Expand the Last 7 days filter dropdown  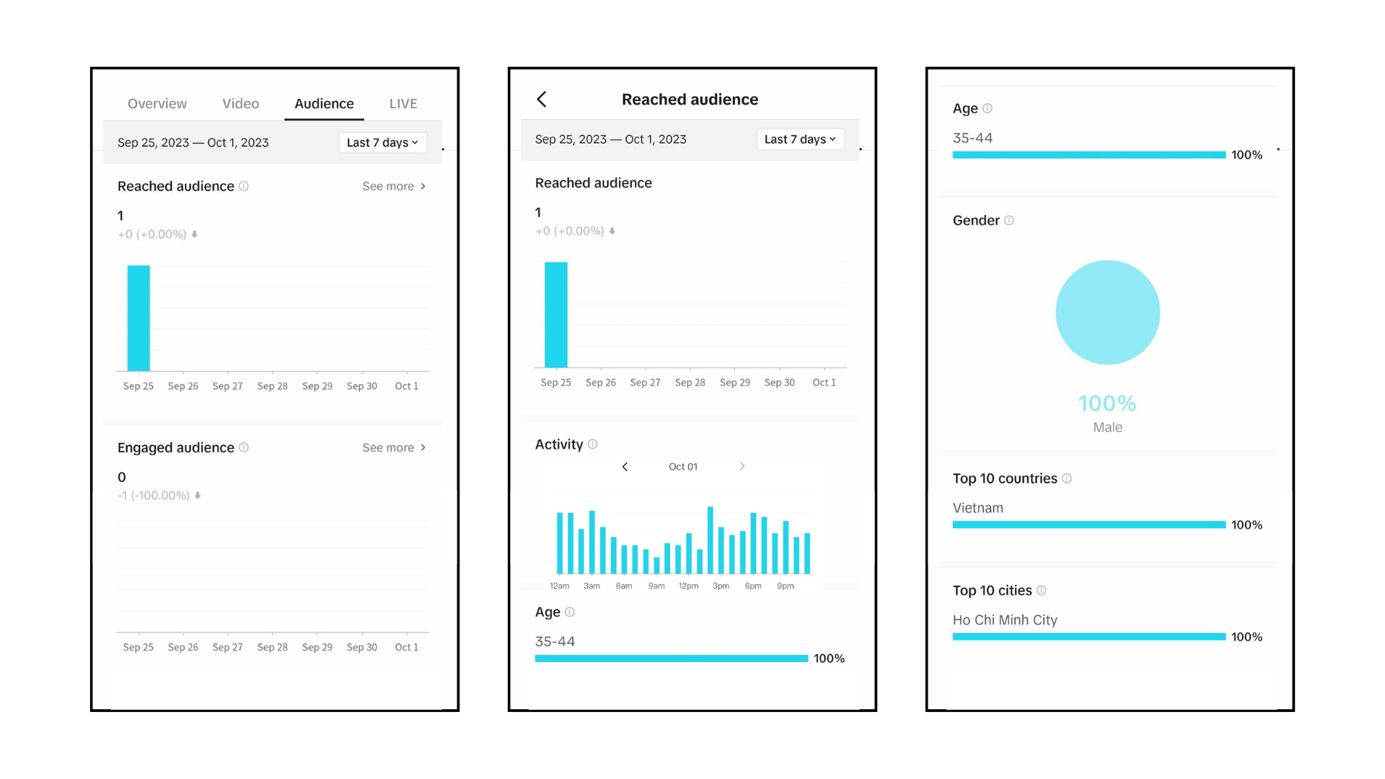click(380, 141)
